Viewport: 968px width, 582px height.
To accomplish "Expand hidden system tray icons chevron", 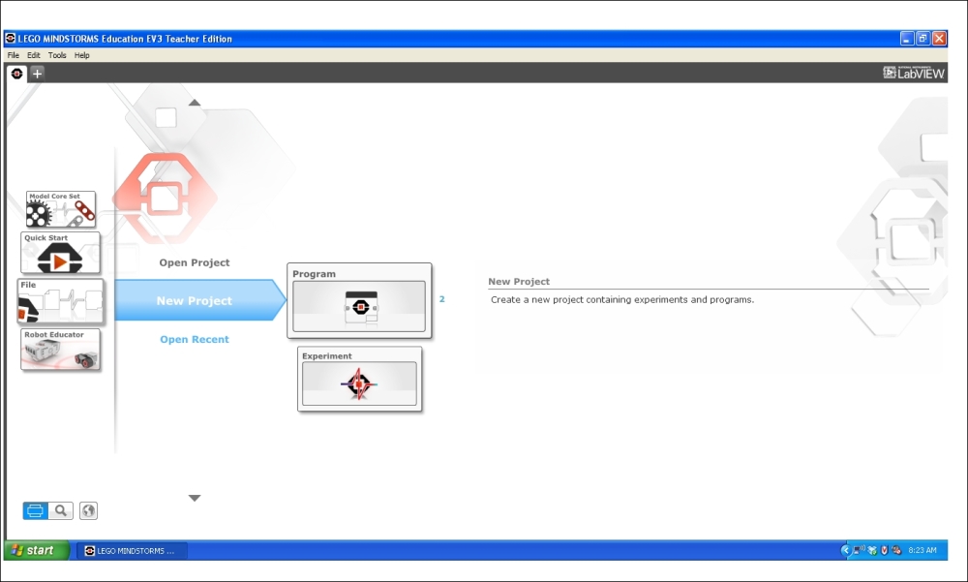I will coord(846,550).
